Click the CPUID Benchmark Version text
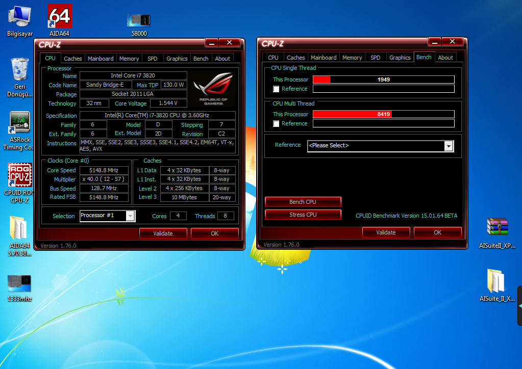Viewport: 522px width, 369px height. point(407,216)
